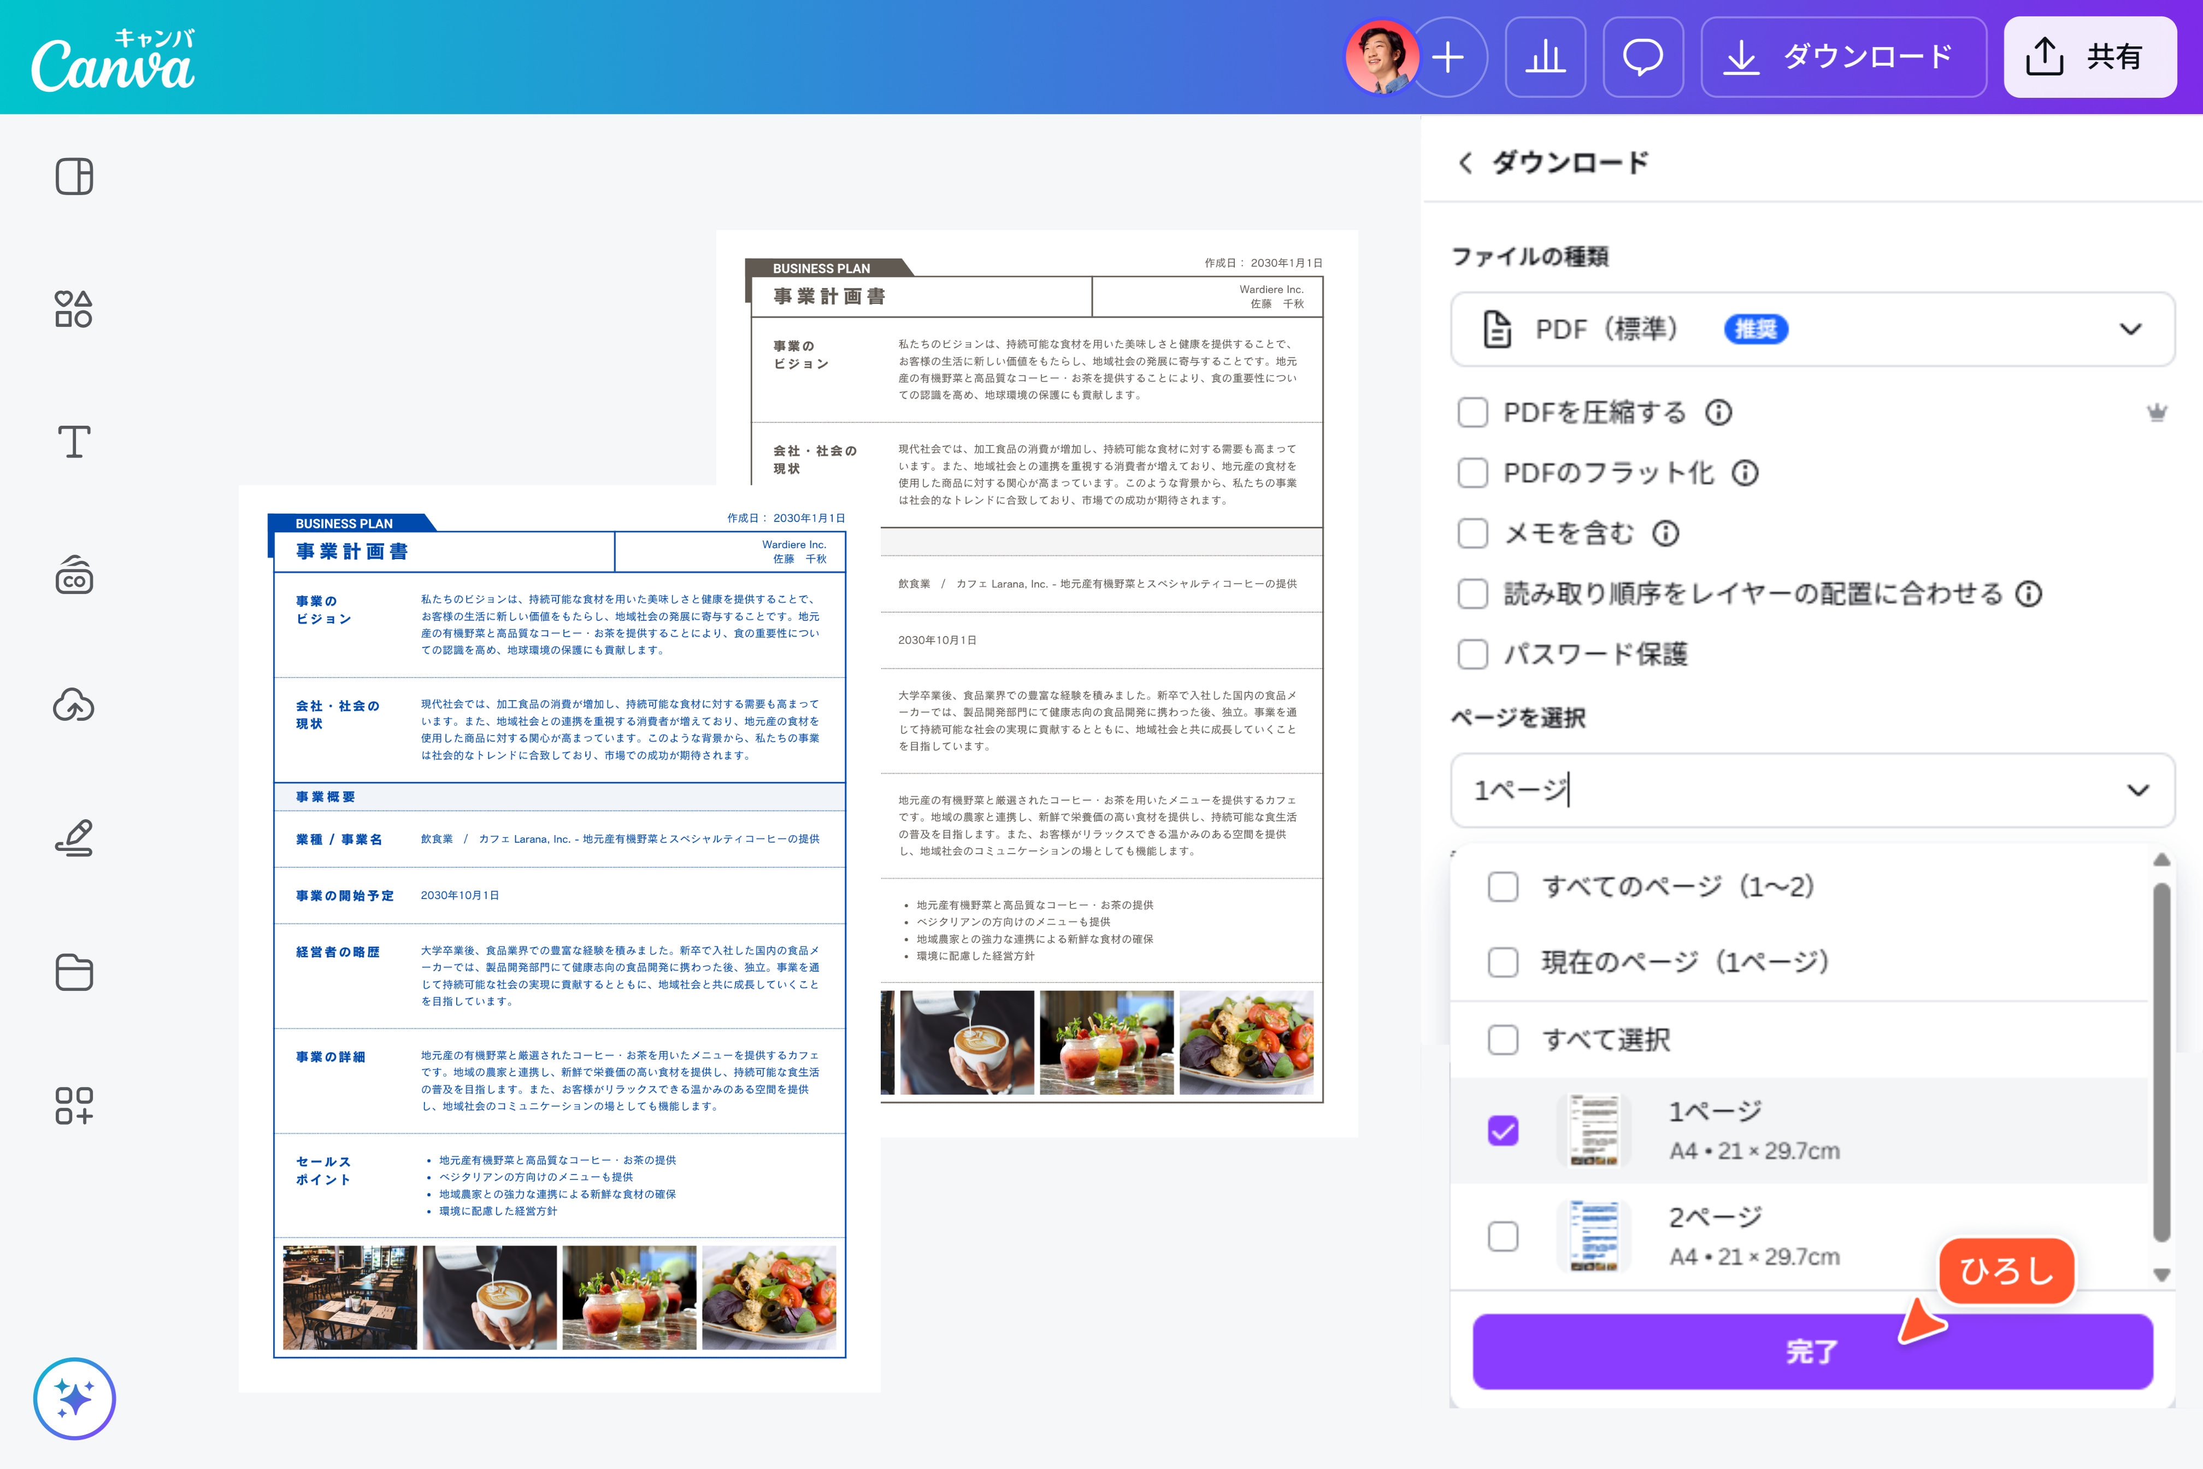Select the blue business plan page
The width and height of the screenshot is (2203, 1469).
[x=559, y=939]
